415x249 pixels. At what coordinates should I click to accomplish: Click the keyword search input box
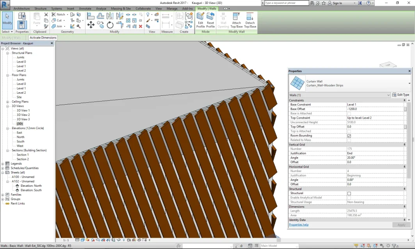pos(287,3)
